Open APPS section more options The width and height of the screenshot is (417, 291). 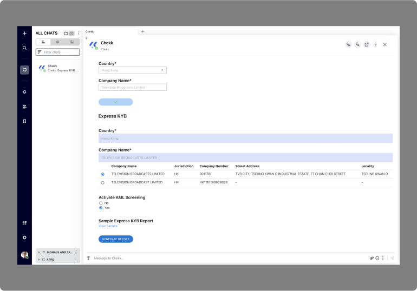[x=76, y=260]
